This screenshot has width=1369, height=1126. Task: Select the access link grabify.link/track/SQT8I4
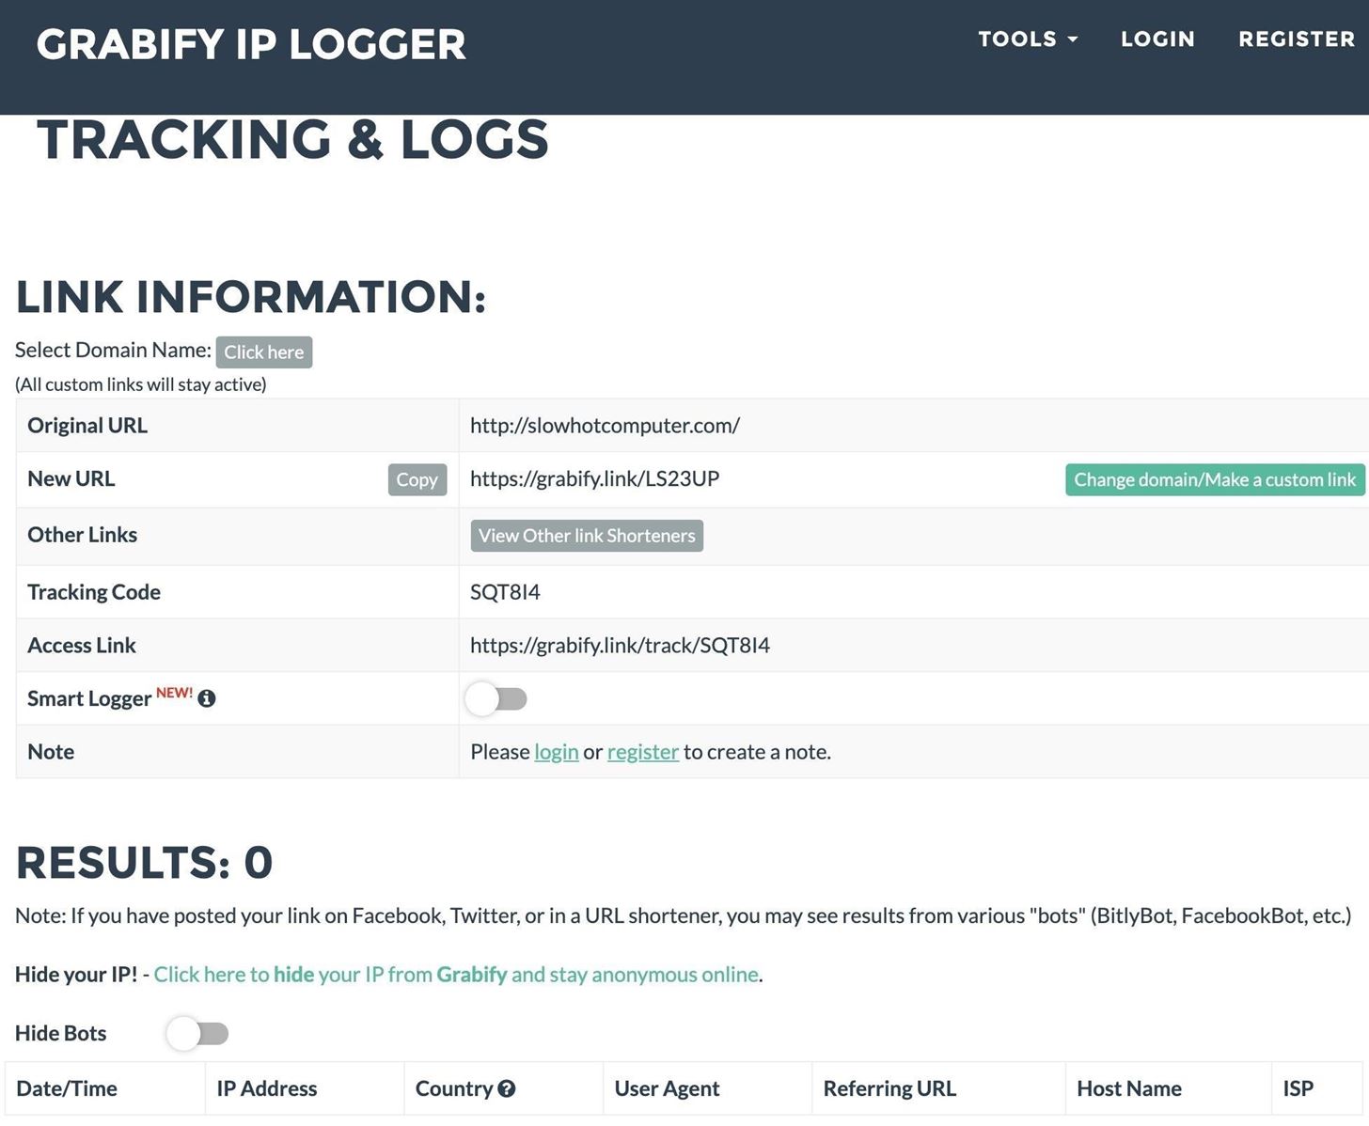click(x=620, y=645)
